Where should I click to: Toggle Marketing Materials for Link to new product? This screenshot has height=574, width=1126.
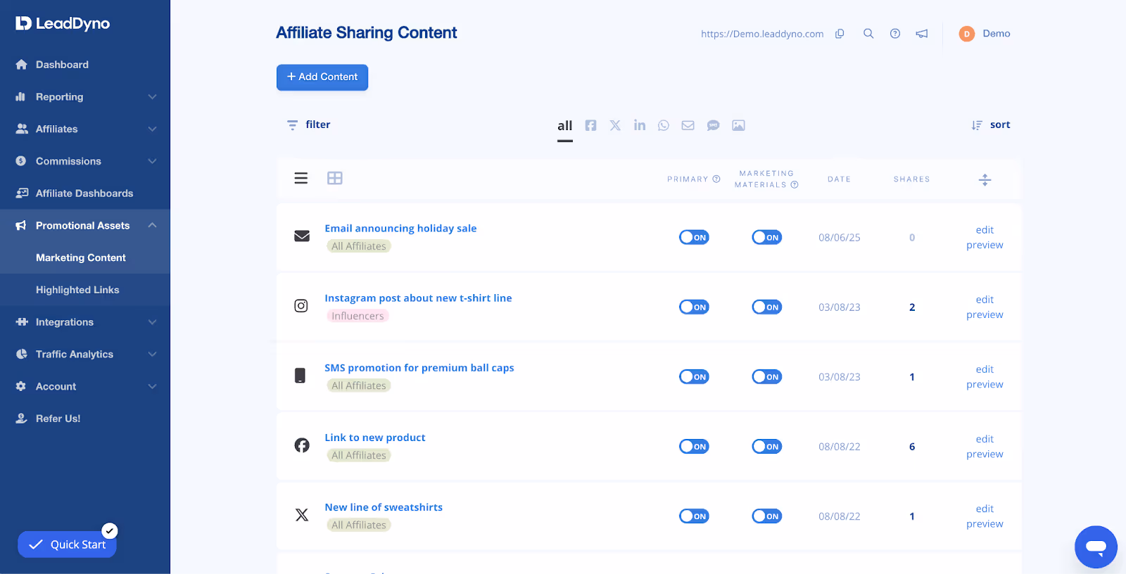tap(767, 446)
